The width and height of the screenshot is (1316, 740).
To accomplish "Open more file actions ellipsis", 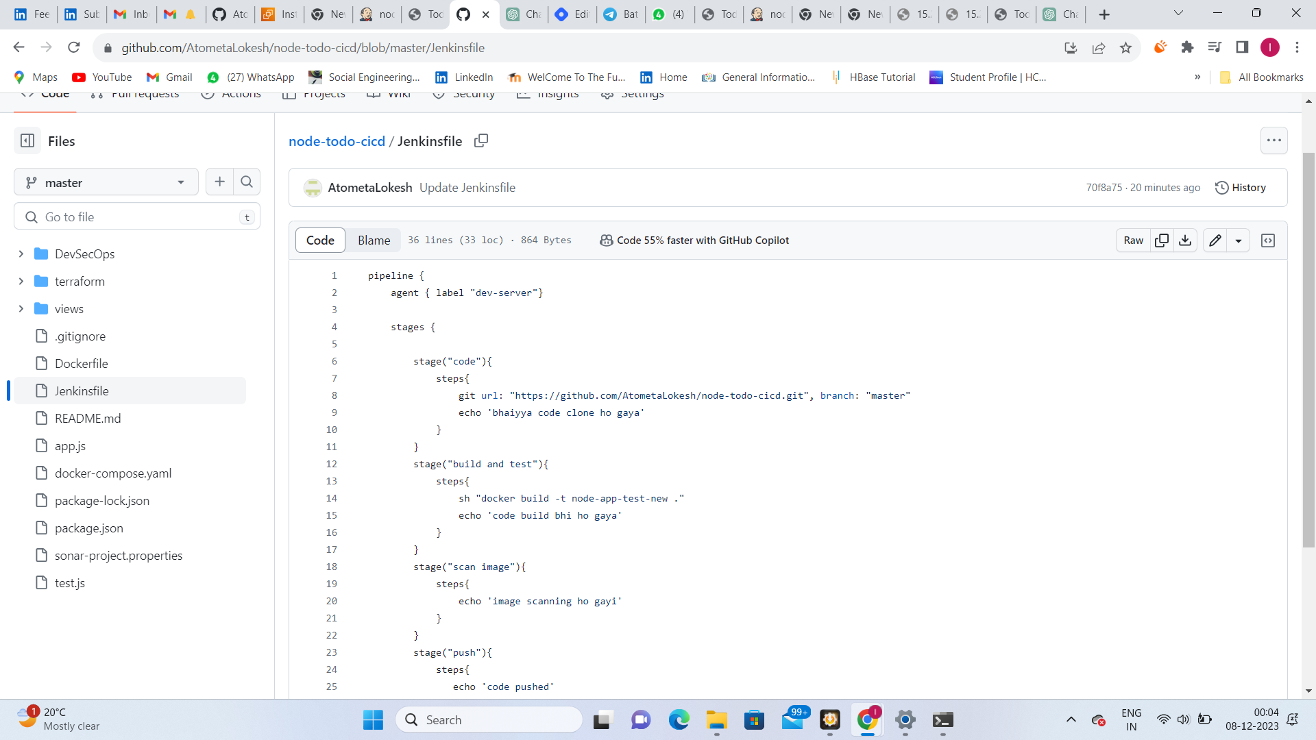I will click(1274, 140).
